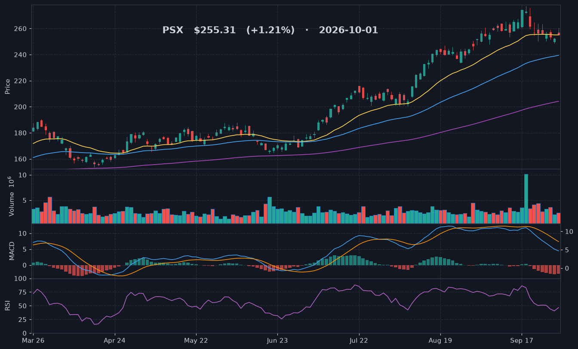Click the Volume axis title
This screenshot has height=349, width=578.
coord(12,196)
